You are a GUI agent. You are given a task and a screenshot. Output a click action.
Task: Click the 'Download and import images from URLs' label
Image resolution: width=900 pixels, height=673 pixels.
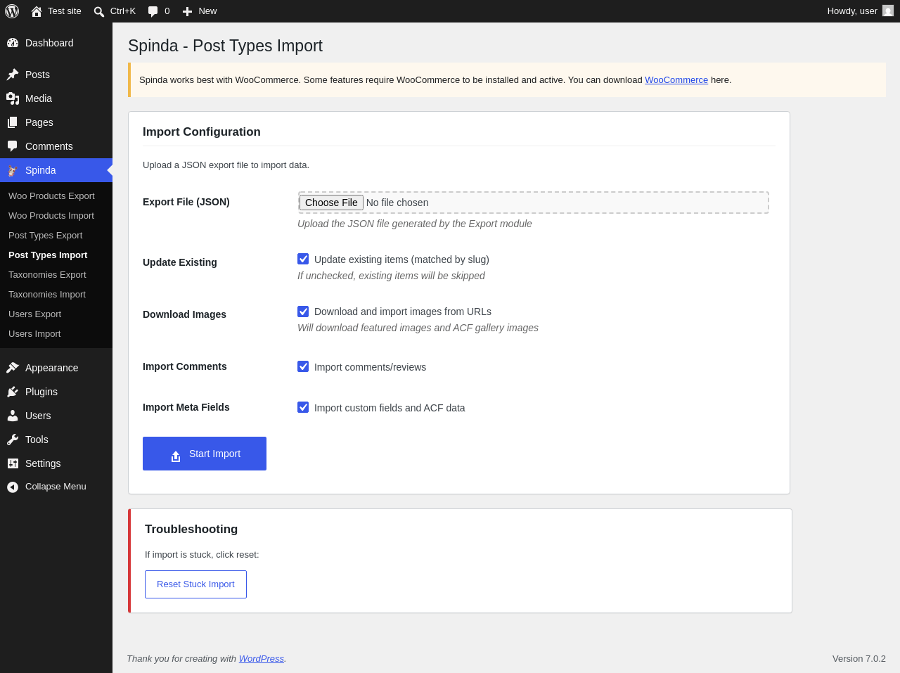pyautogui.click(x=403, y=312)
